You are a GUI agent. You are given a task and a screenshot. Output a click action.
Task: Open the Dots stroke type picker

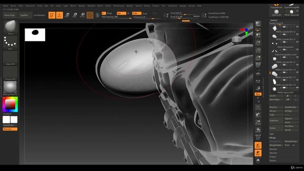click(x=10, y=42)
